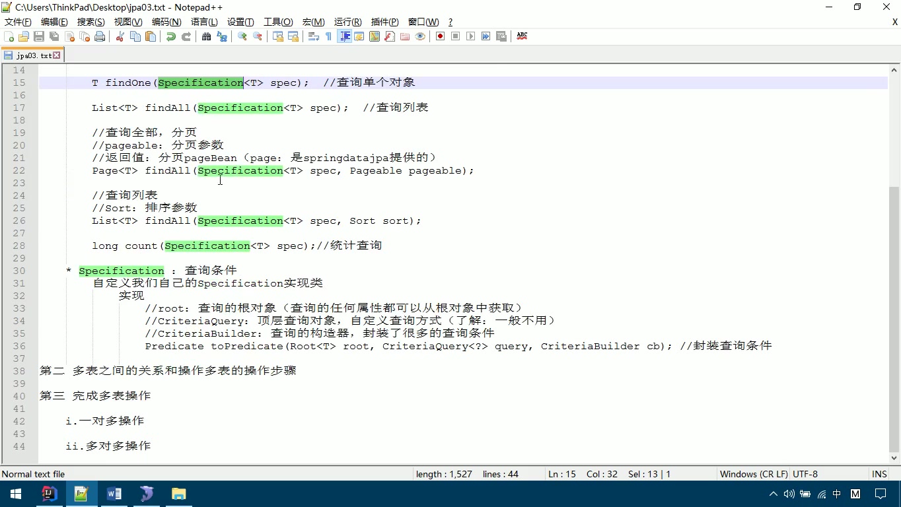This screenshot has height=507, width=901.
Task: Click the vertical scrollbar thumb in the editor
Action: pyautogui.click(x=895, y=319)
